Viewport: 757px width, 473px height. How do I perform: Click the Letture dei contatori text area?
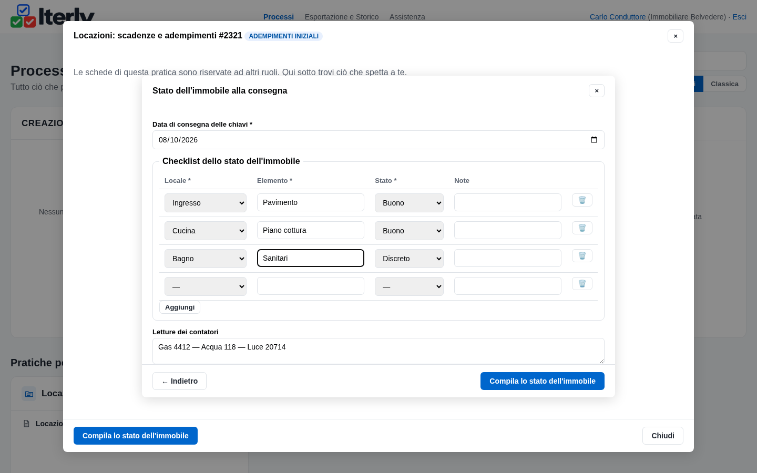point(378,351)
